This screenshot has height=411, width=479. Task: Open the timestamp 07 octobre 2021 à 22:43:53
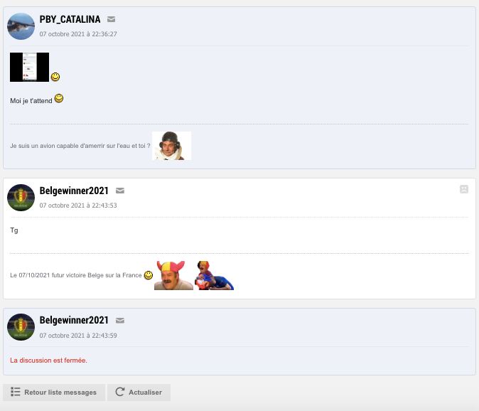[78, 205]
